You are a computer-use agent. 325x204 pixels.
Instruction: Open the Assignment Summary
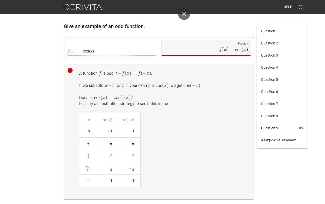coord(278,140)
